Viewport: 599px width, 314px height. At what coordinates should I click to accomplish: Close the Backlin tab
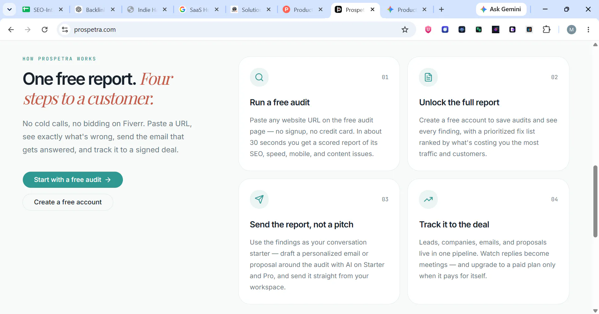click(x=113, y=10)
